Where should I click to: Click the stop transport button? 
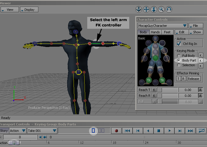tap(159, 130)
